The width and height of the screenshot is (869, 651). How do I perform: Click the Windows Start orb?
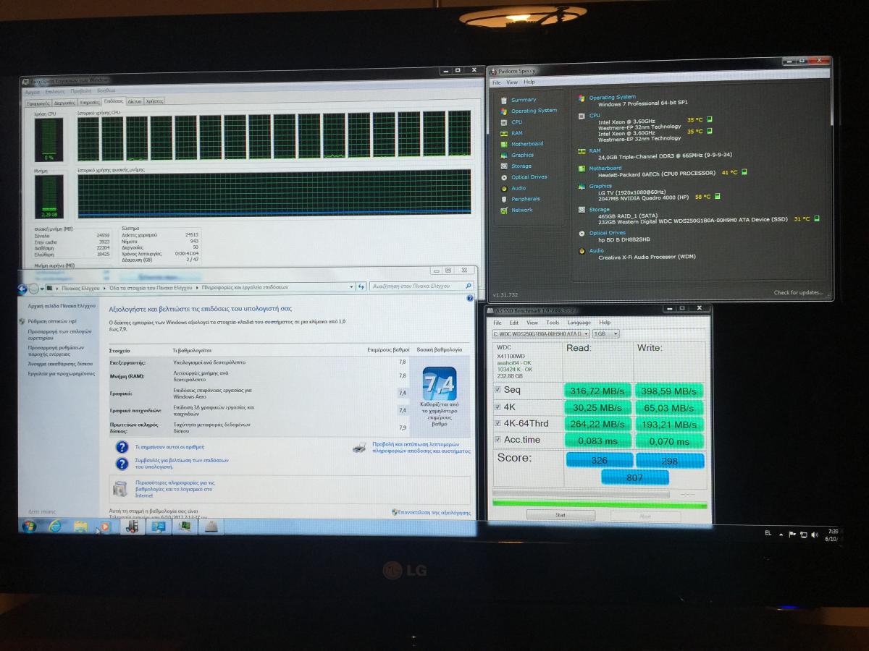pos(29,527)
